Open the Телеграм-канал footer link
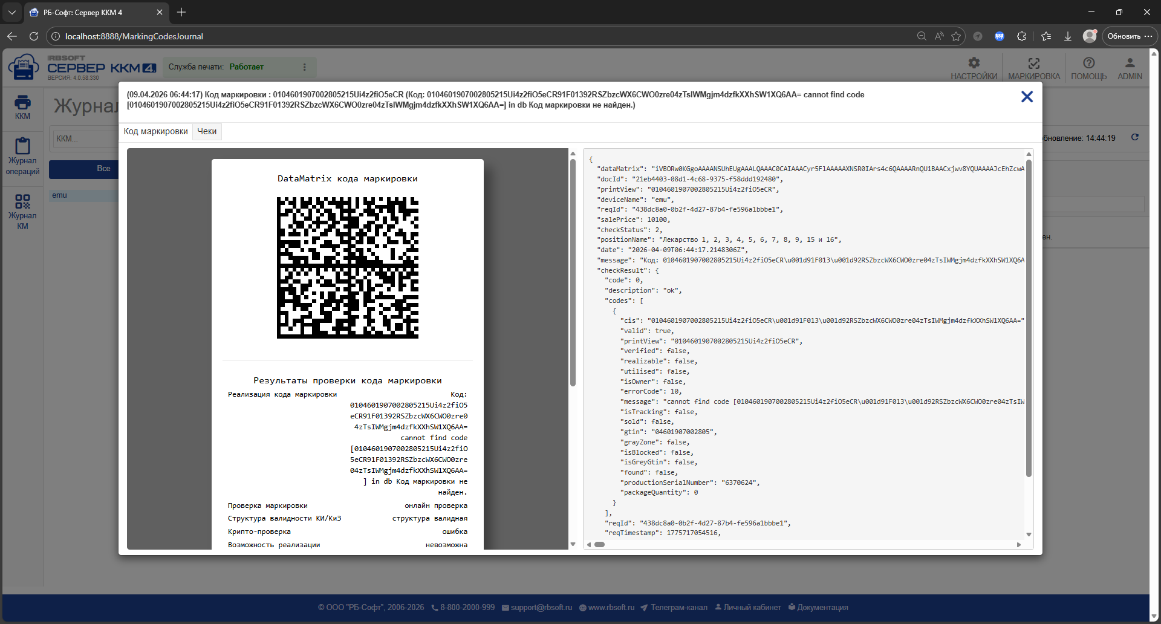Viewport: 1161px width, 624px height. (674, 608)
